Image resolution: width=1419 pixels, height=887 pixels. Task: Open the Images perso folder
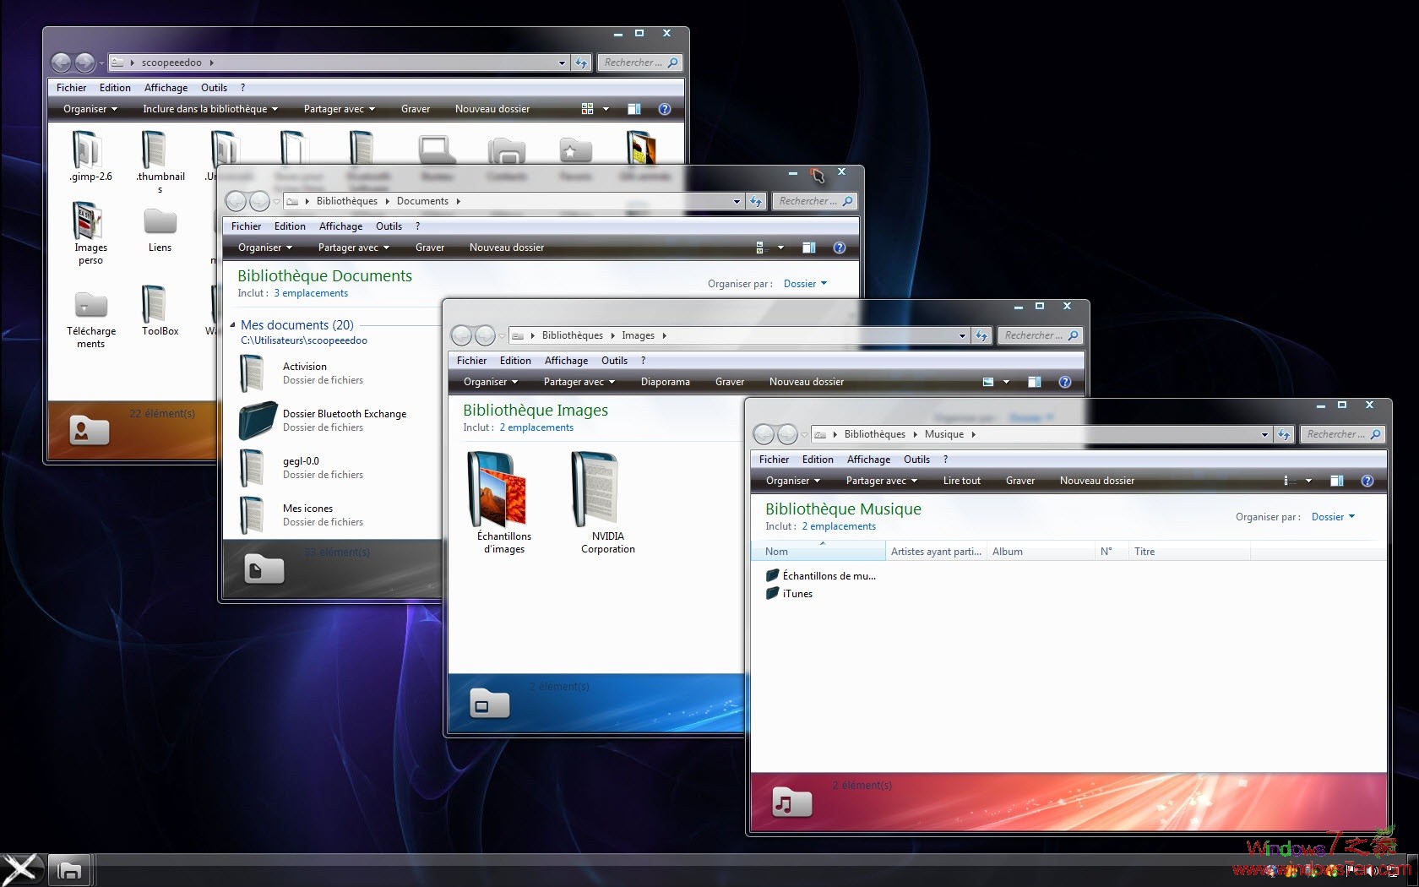[x=90, y=224]
